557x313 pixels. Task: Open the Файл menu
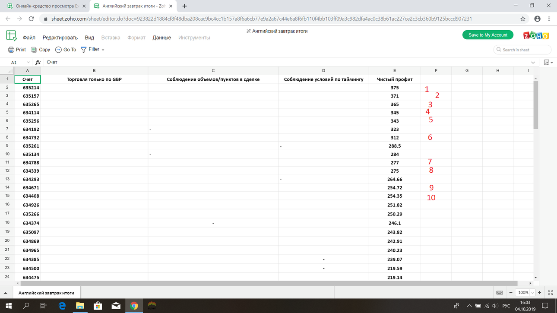[29, 38]
